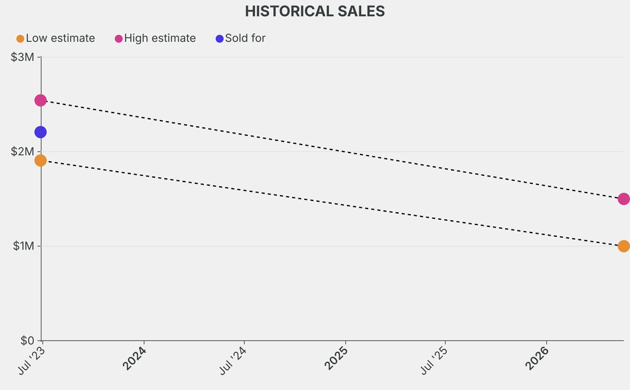Select the Jul '23 high estimate point

41,100
